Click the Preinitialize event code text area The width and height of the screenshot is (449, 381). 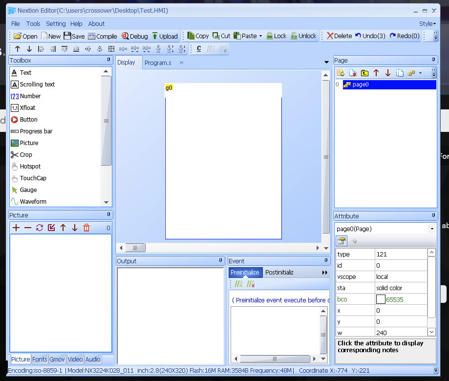pos(275,331)
